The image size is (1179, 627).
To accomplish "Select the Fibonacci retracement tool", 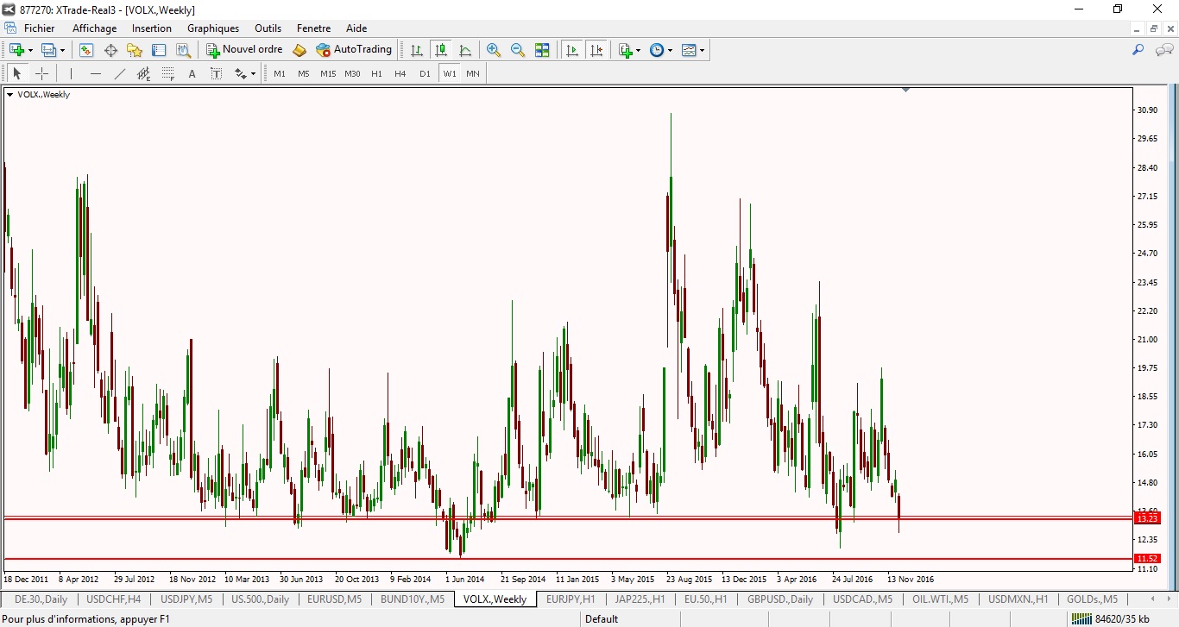I will click(x=167, y=74).
